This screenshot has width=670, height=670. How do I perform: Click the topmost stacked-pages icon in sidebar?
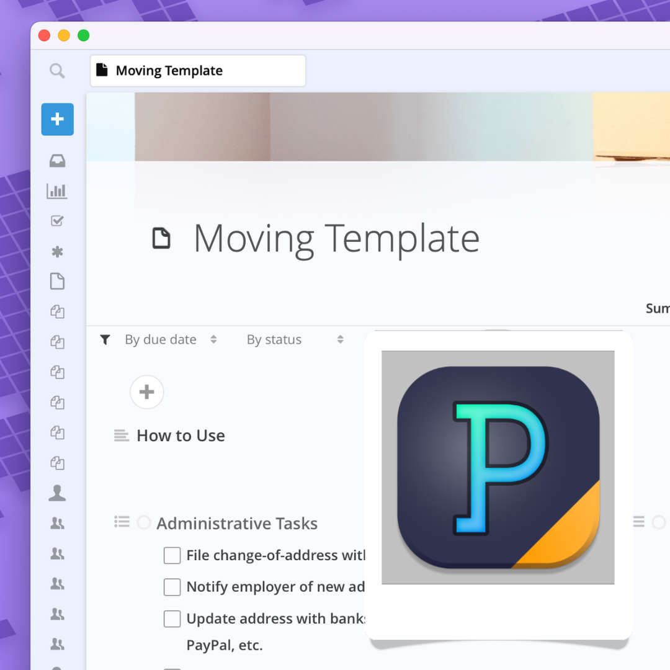57,312
